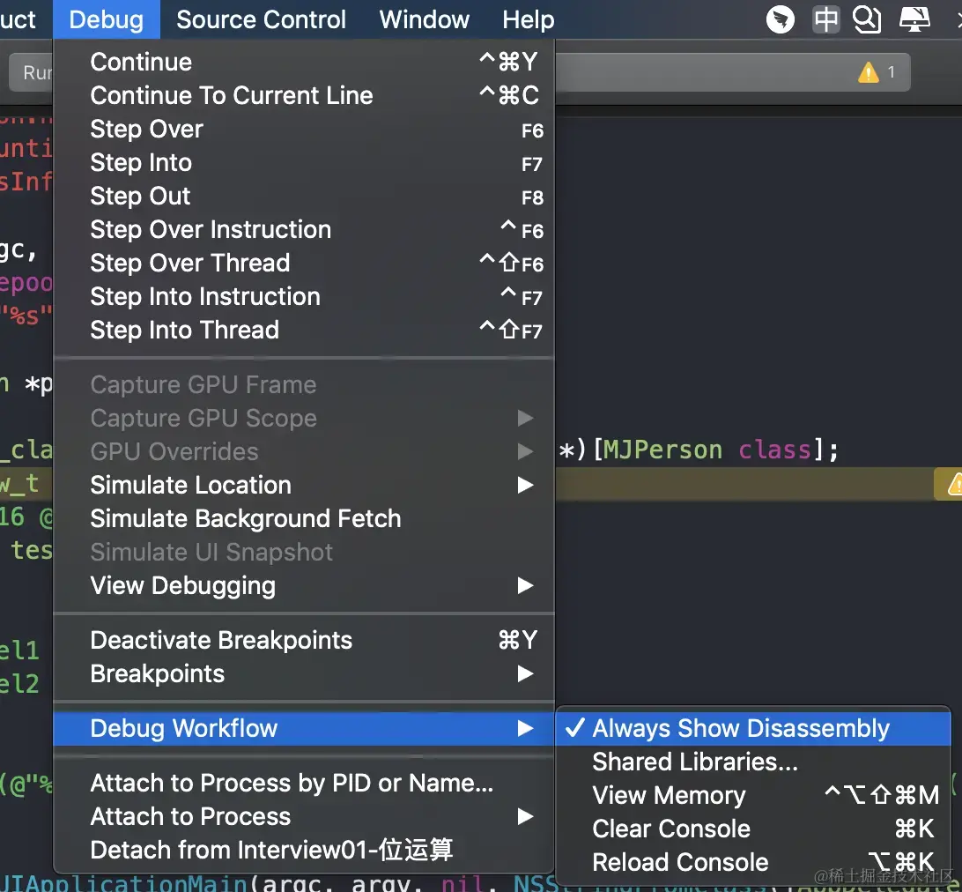Select Step Over Instruction
Screen dimensions: 962x892
pos(304,229)
